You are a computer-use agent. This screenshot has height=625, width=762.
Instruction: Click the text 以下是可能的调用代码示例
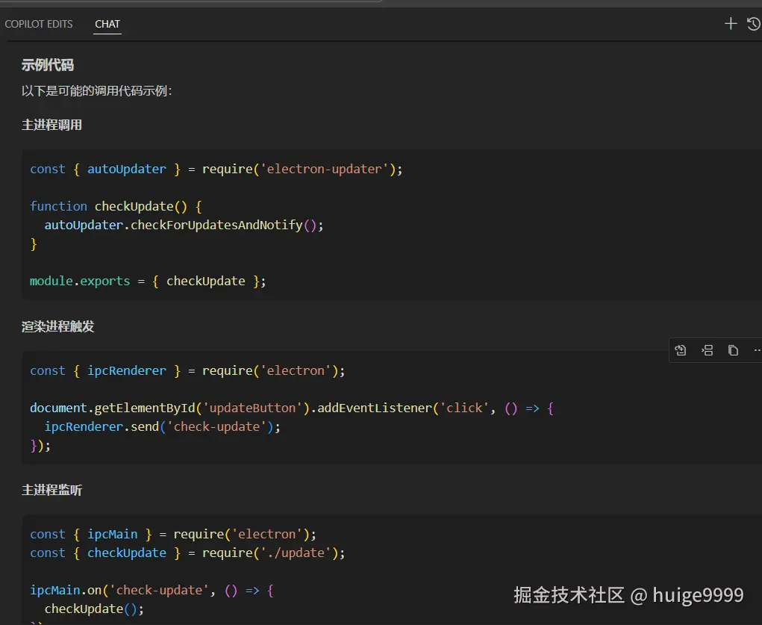96,91
